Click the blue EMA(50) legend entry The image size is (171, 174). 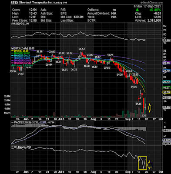point(21,58)
